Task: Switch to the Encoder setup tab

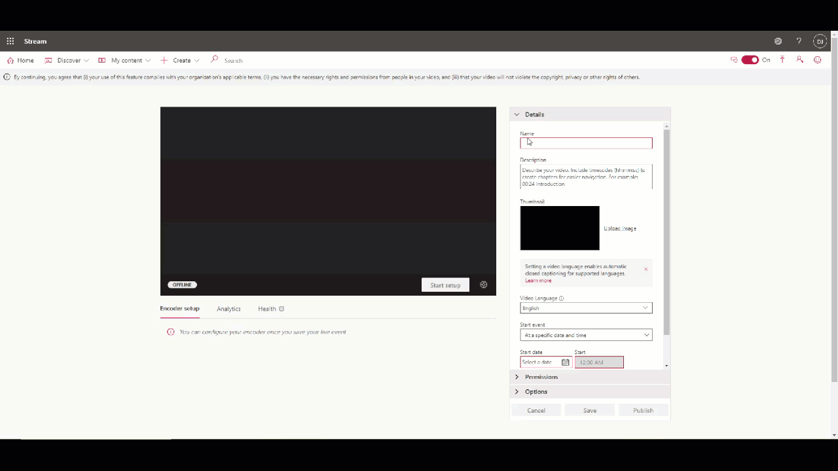Action: click(179, 309)
